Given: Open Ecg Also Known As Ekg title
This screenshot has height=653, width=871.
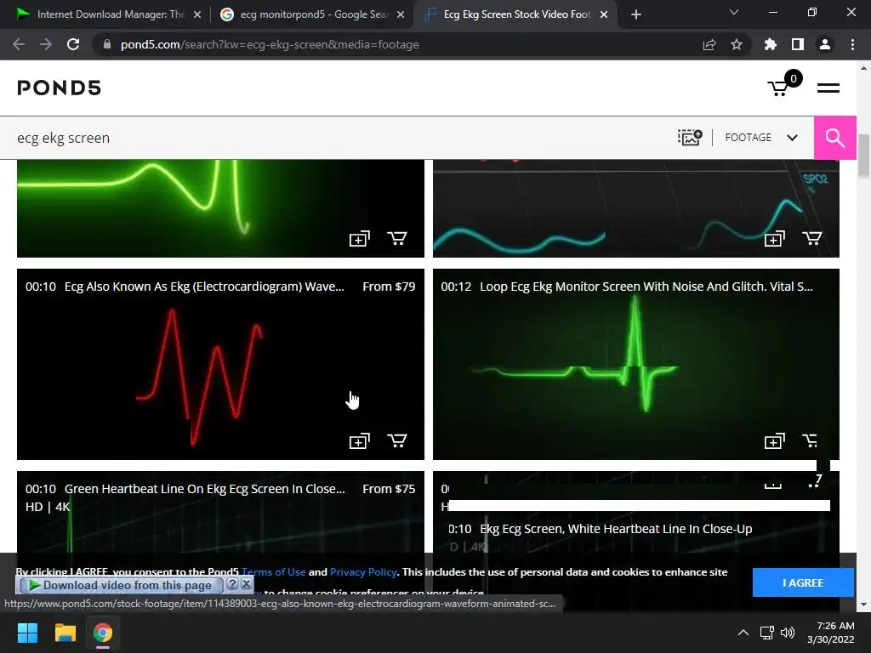Looking at the screenshot, I should (x=204, y=287).
